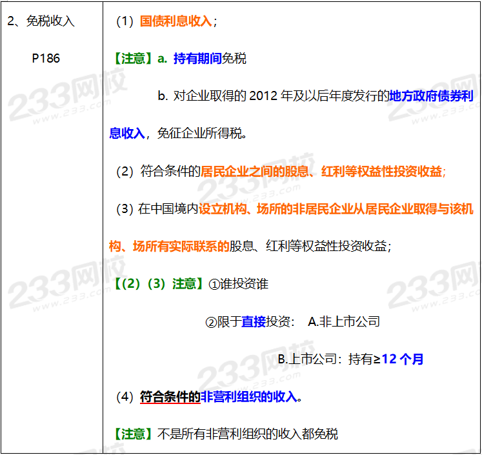
Task: Click the sentence "不是所有非营利组织的收入都免税"
Action: point(248,434)
